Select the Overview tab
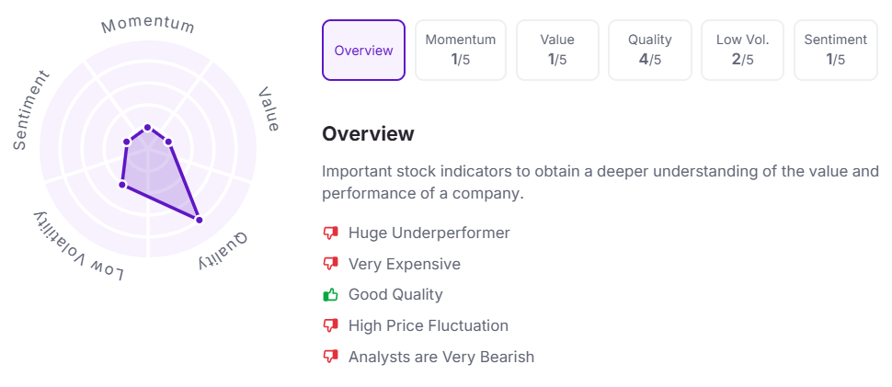The width and height of the screenshot is (892, 387). [x=363, y=51]
